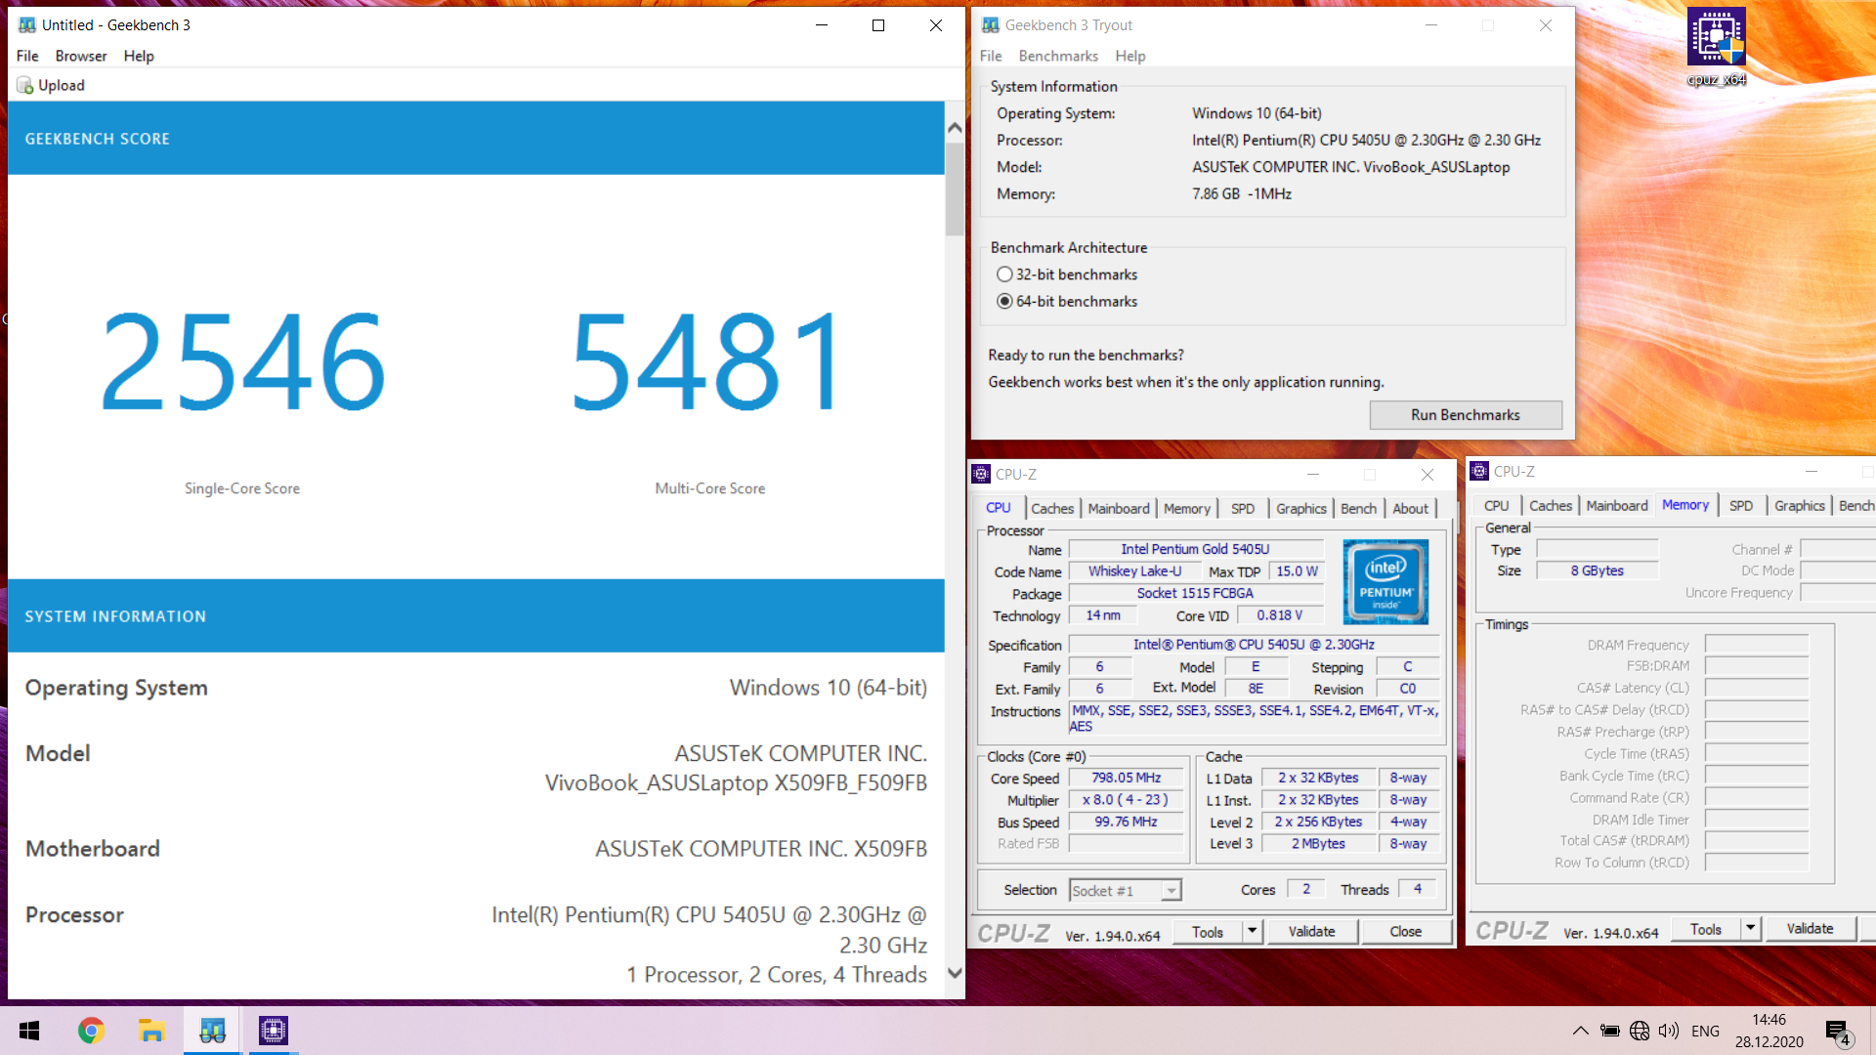
Task: Click the Geekbench 3 Tryout title icon
Action: 990,25
